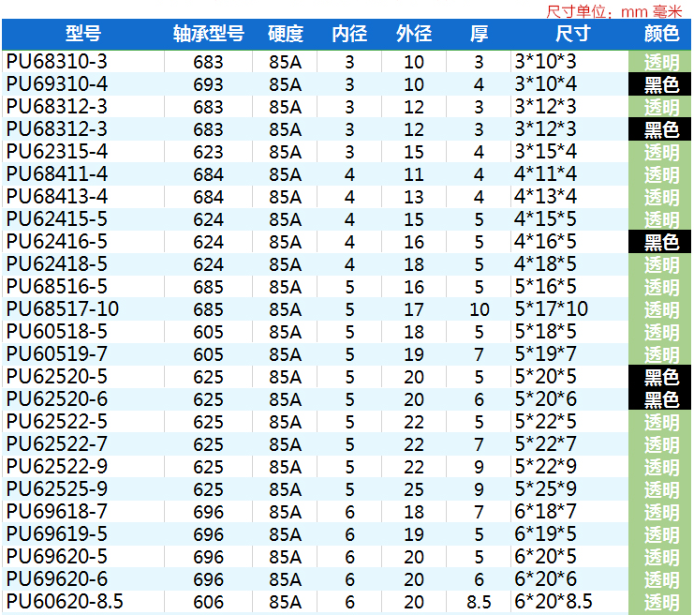Click the 黑色 swatch in PU69310-4 row
This screenshot has height=615, width=694.
[661, 84]
